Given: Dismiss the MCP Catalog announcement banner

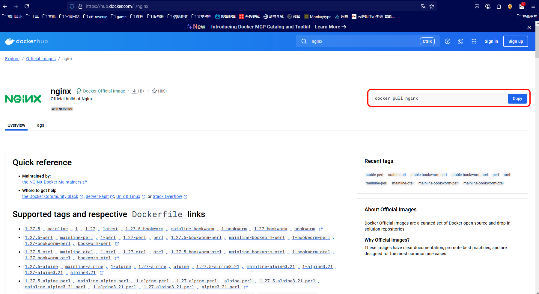Looking at the screenshot, I should point(529,27).
